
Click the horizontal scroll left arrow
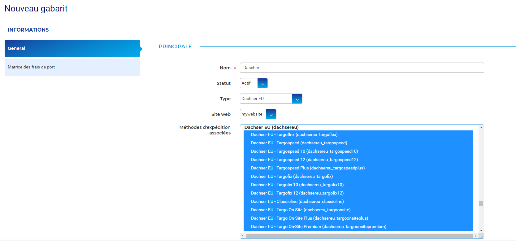243,236
